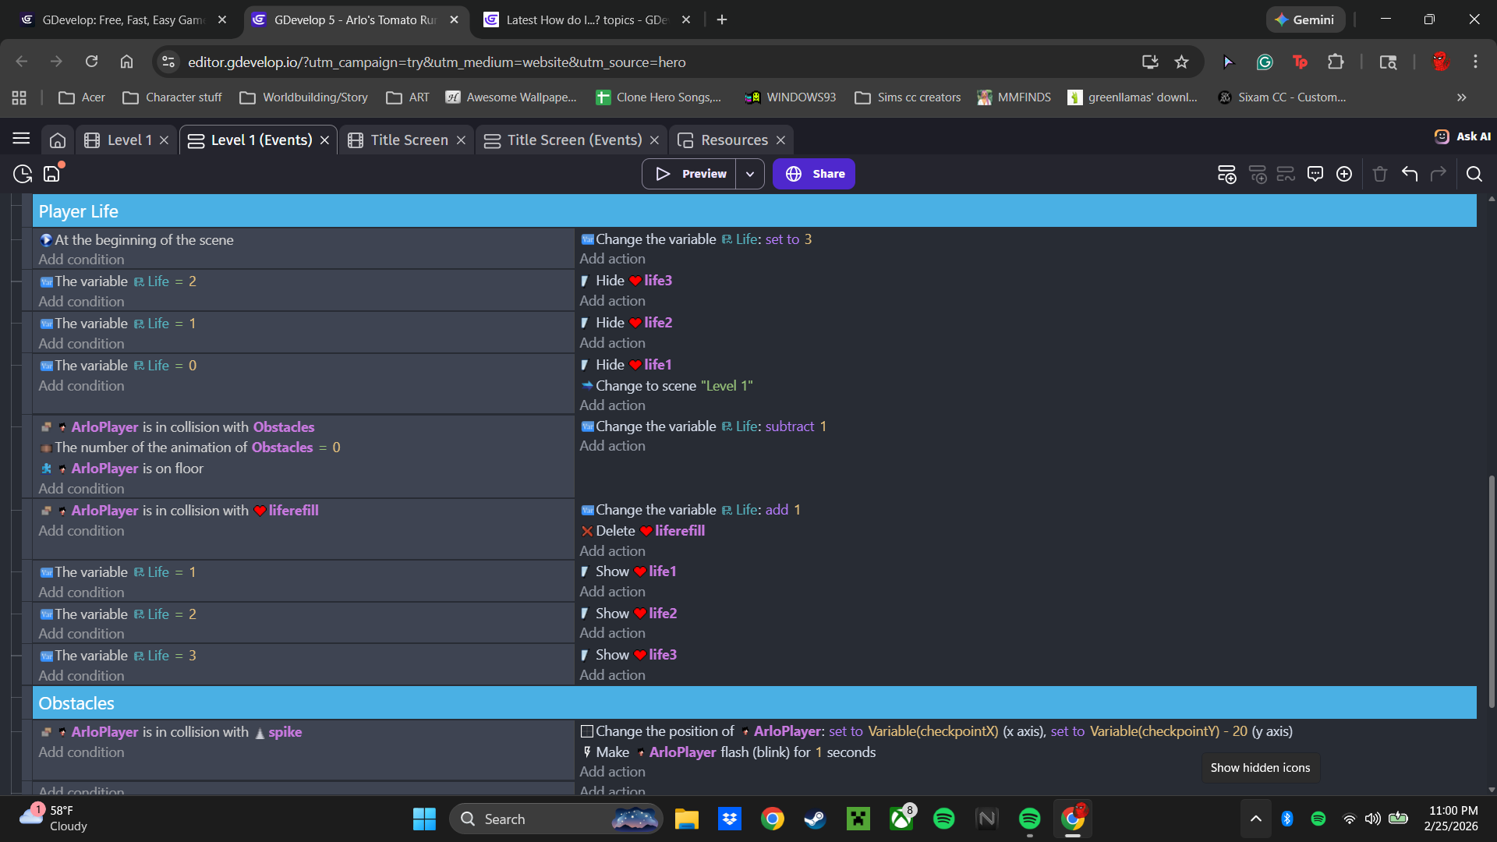Screen dimensions: 1497x842
Task: Click the Undo arrow in events toolbar
Action: point(1409,174)
